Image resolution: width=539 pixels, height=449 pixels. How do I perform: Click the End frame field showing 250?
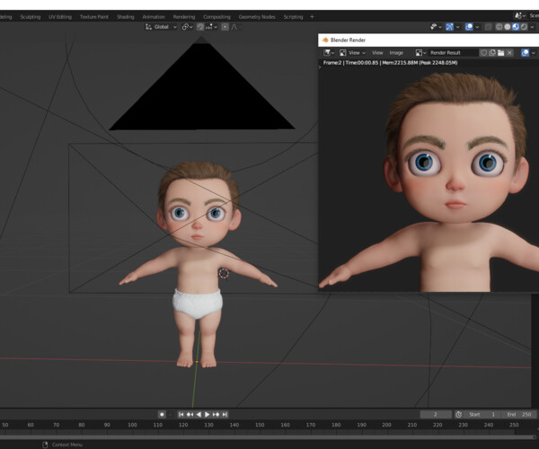[518, 414]
